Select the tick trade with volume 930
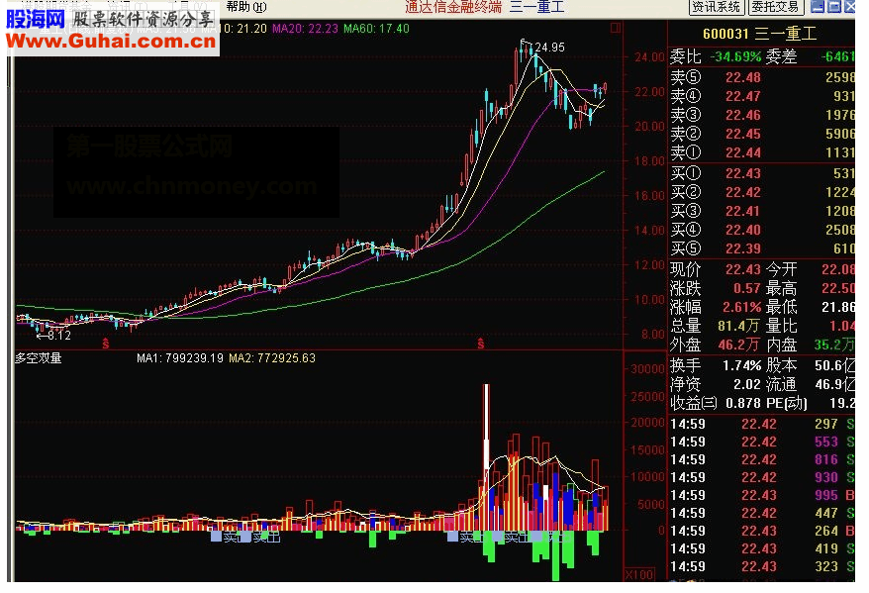The image size is (869, 593). tap(762, 477)
